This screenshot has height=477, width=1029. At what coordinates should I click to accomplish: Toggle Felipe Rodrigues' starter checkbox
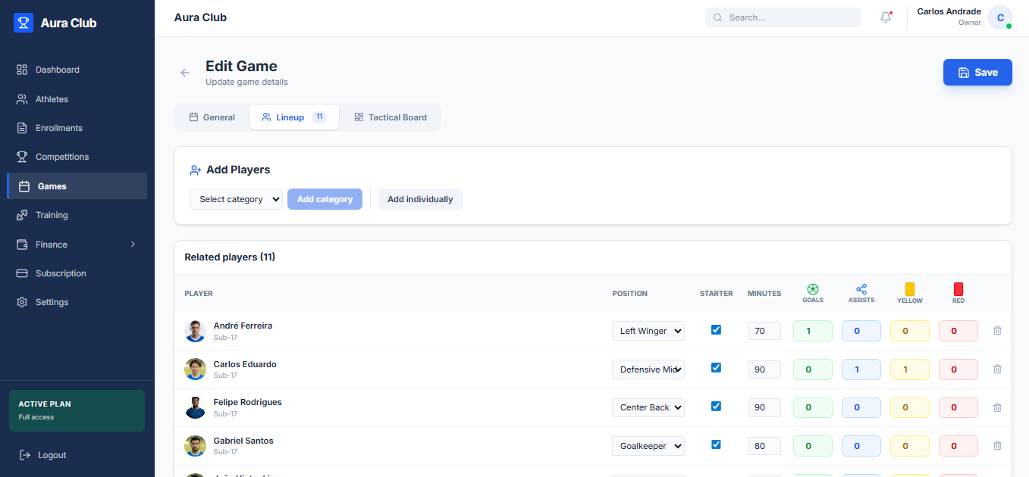click(716, 407)
